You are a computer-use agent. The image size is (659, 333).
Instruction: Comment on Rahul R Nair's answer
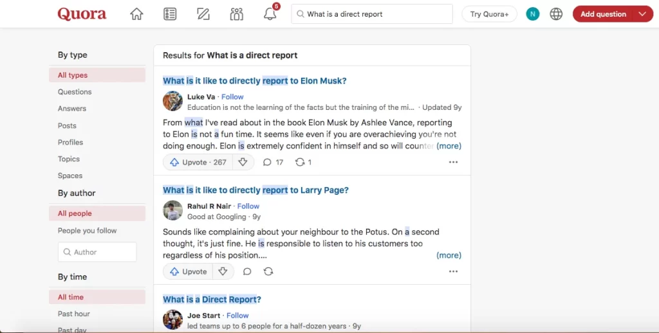247,271
